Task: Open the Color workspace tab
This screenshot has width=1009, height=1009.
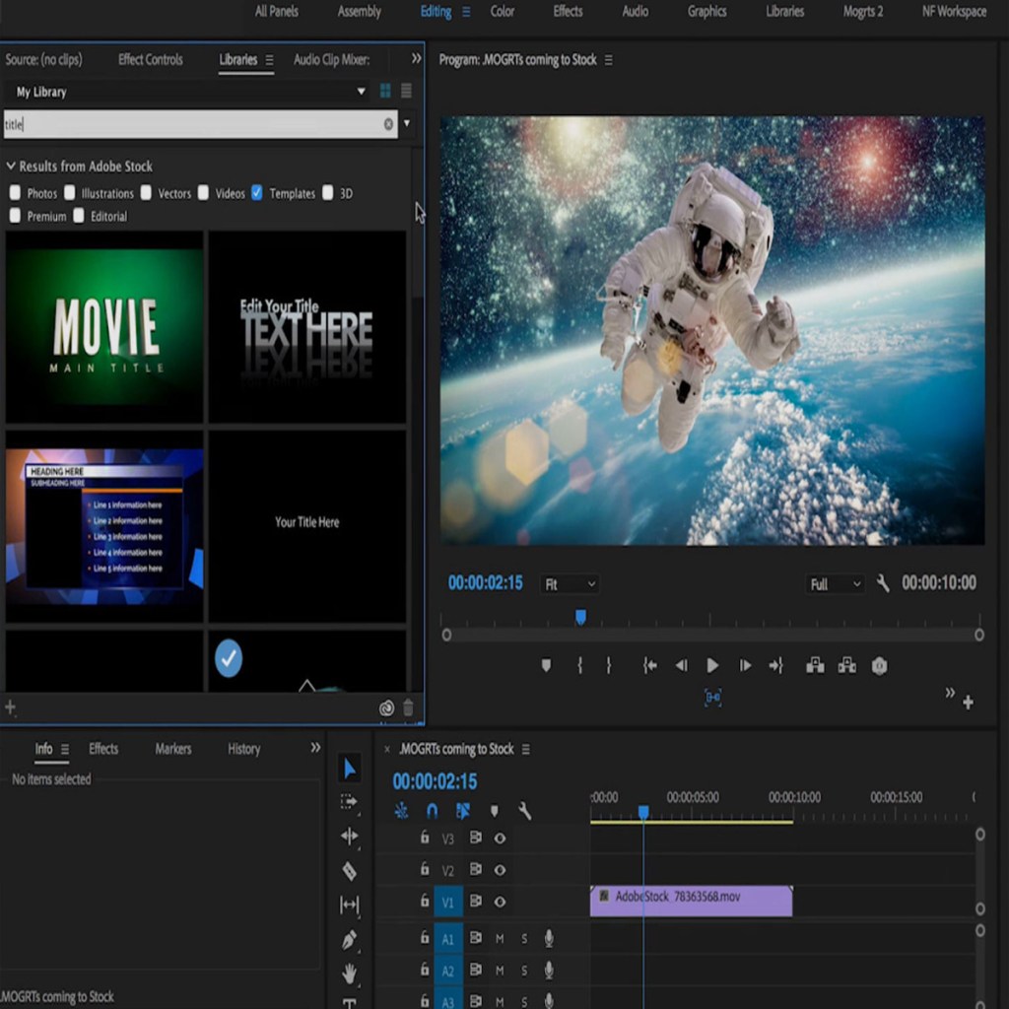Action: (503, 12)
